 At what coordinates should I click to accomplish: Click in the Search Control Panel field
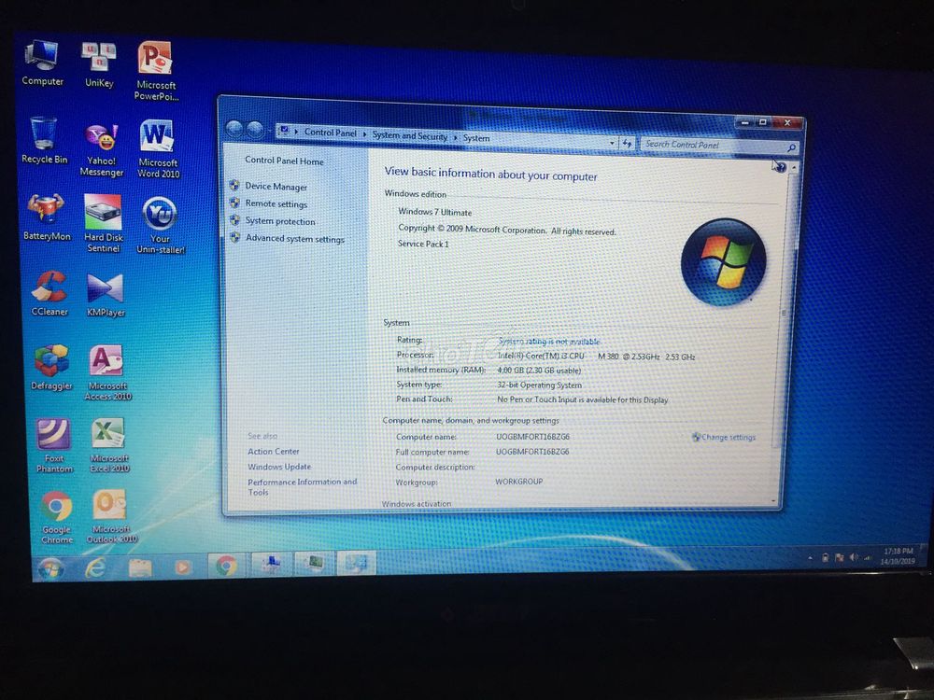712,146
